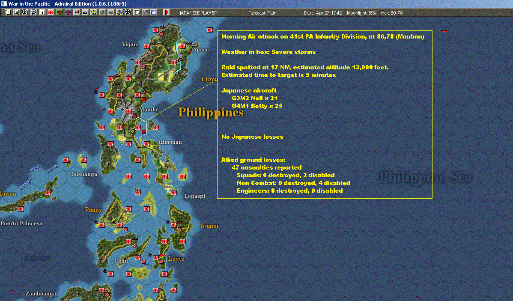The image size is (513, 301).
Task: Click the save-game floppy disk icon
Action: (x=8, y=12)
